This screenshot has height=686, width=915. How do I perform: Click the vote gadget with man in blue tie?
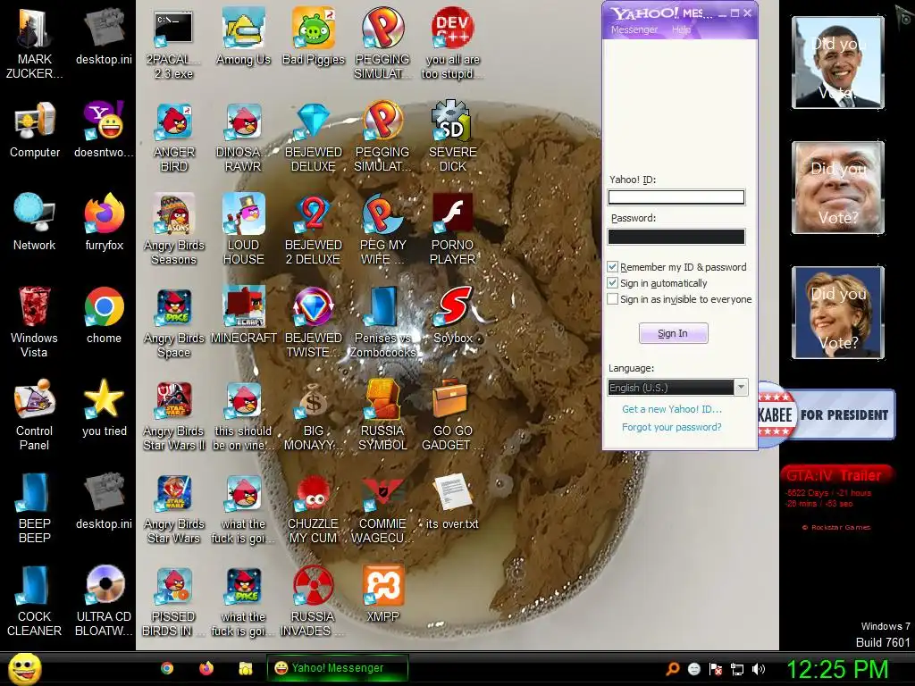click(x=838, y=63)
